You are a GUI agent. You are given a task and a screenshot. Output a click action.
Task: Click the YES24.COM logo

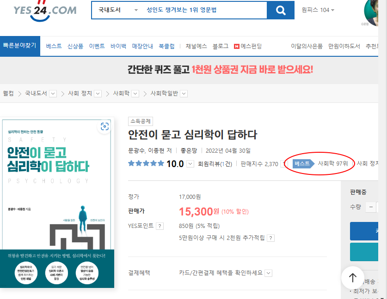coord(45,11)
